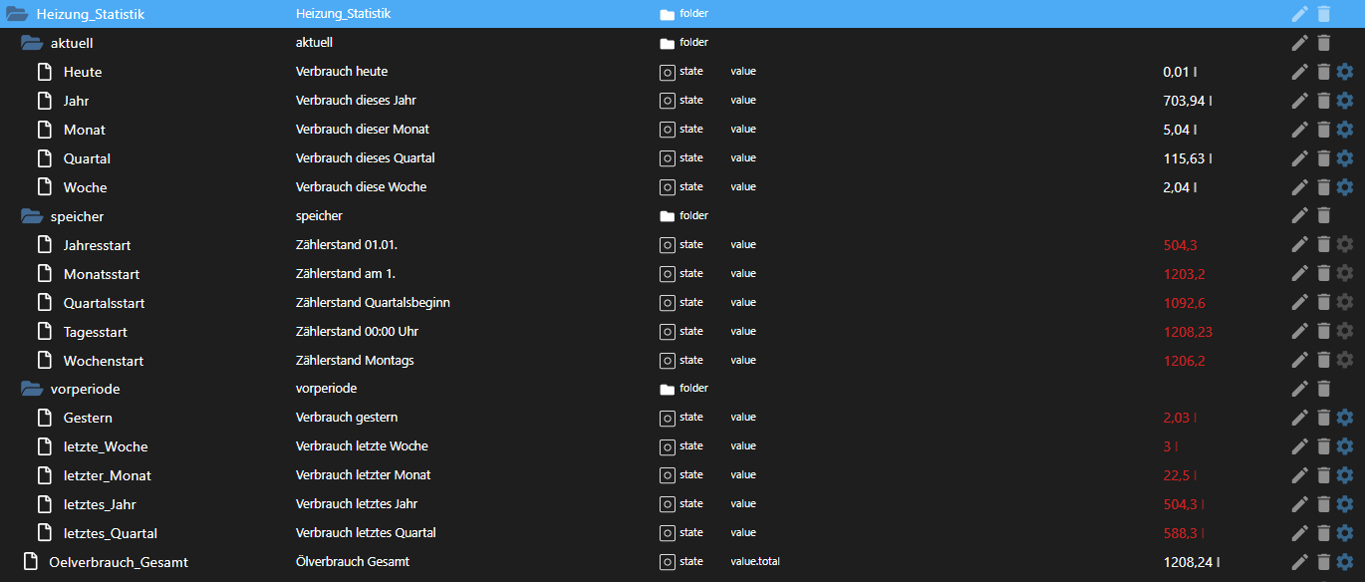1365x582 pixels.
Task: Click the red value 1203,2
Action: (1184, 274)
